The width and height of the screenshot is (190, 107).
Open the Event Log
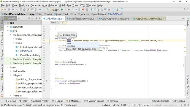(178, 101)
